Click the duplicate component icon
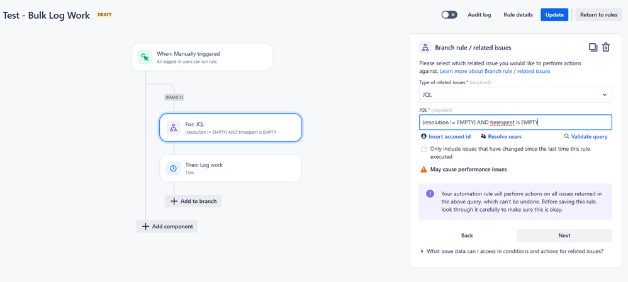628x282 pixels. tap(593, 47)
